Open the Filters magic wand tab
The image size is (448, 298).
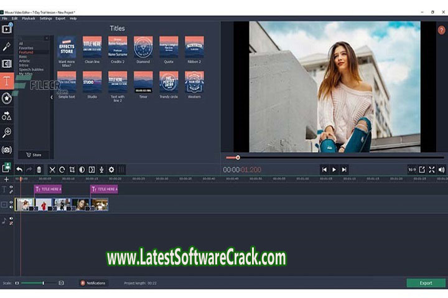click(7, 47)
